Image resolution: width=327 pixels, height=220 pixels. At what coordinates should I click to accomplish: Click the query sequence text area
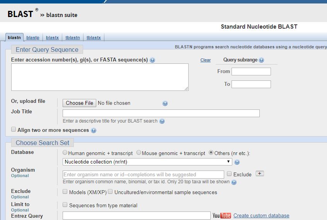100,77
